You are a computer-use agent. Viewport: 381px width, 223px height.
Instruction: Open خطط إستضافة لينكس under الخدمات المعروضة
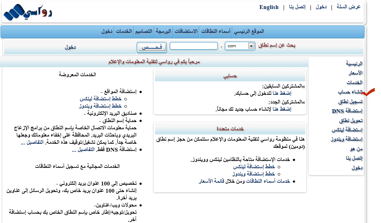[x=101, y=99]
